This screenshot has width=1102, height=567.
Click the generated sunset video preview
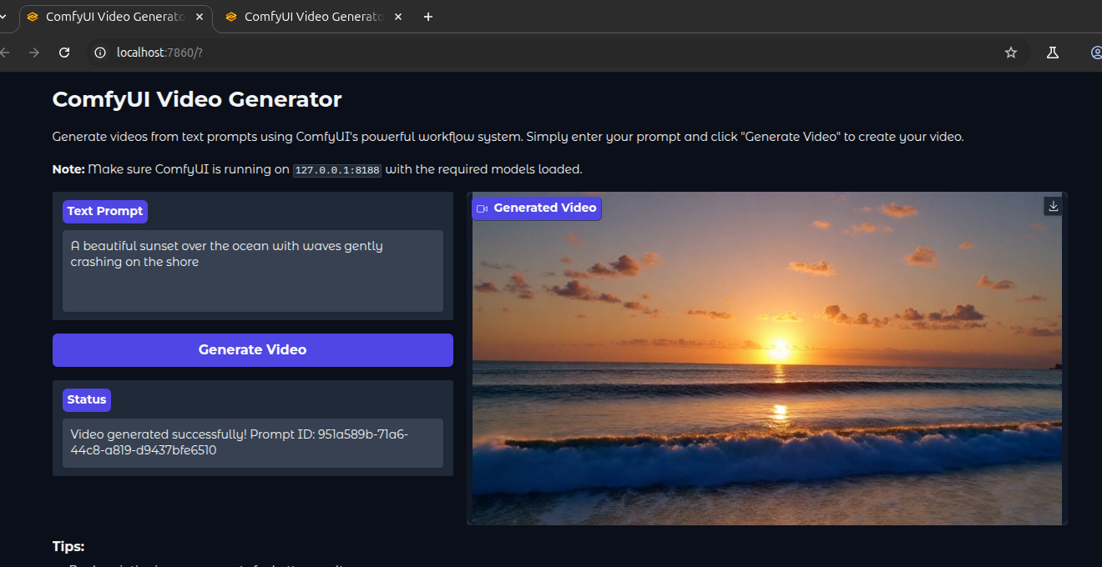click(x=767, y=359)
